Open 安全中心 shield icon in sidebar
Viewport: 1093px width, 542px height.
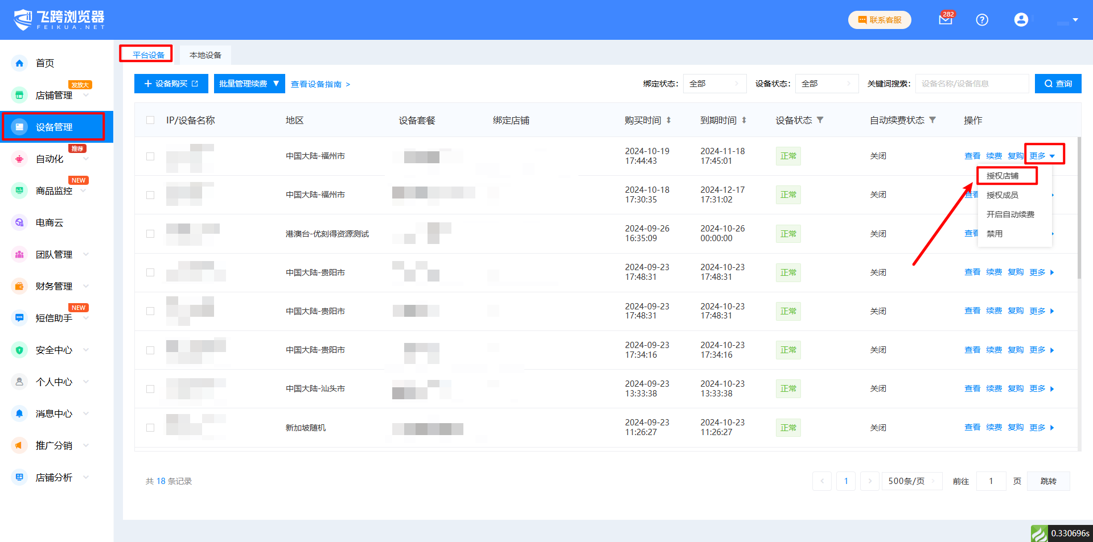pos(20,350)
